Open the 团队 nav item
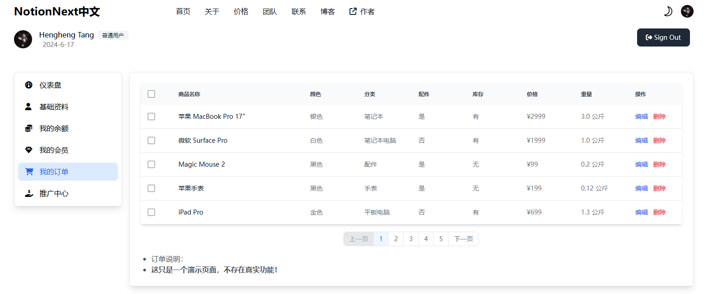This screenshot has width=713, height=294. (270, 11)
